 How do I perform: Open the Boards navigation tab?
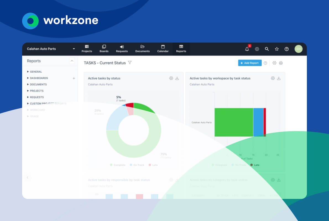pos(104,49)
